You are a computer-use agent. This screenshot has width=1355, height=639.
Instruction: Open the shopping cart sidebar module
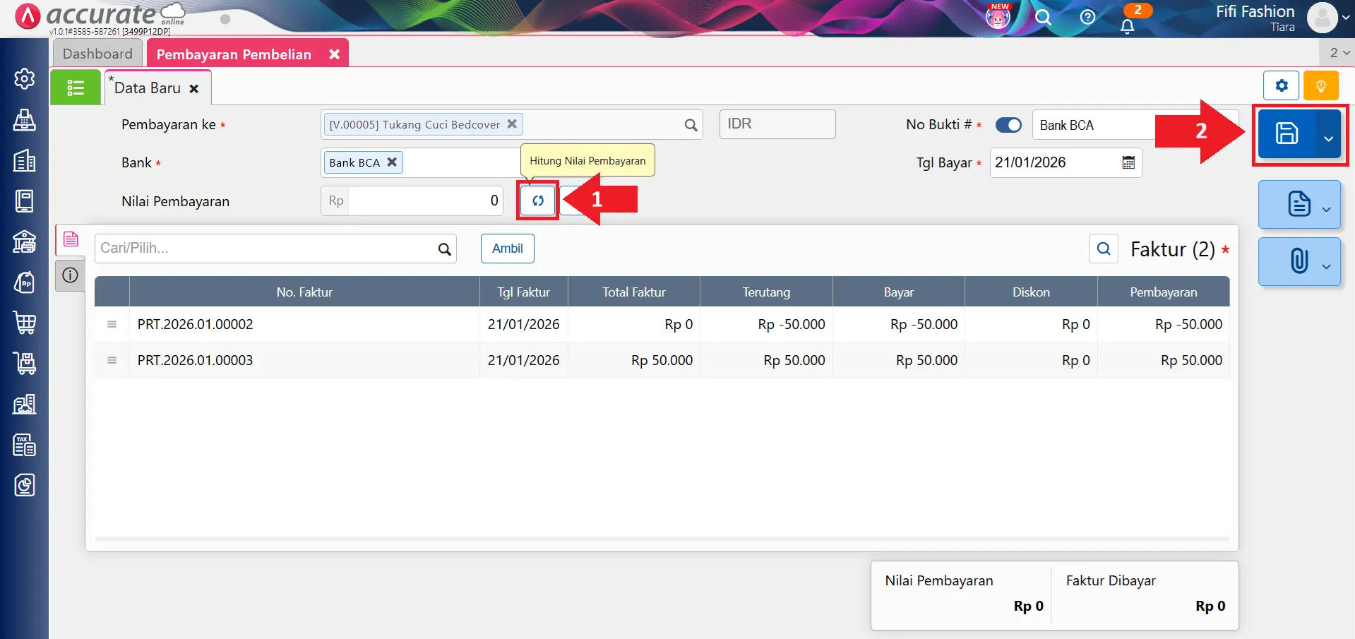[25, 323]
